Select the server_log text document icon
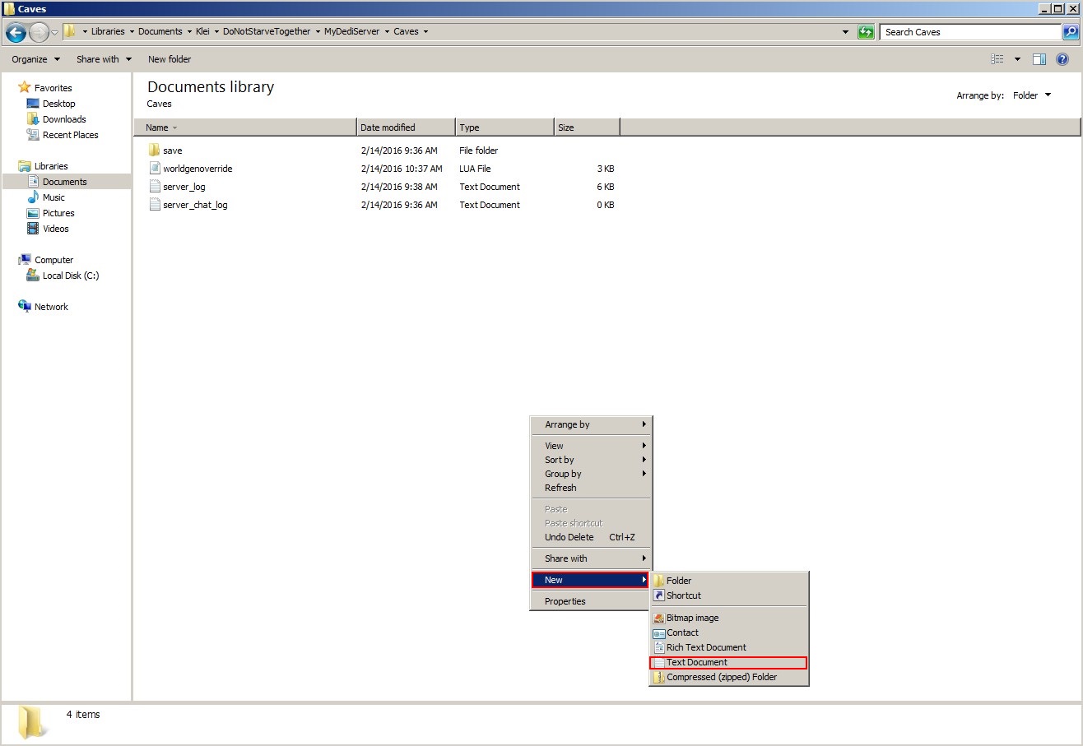The width and height of the screenshot is (1083, 746). pos(154,187)
